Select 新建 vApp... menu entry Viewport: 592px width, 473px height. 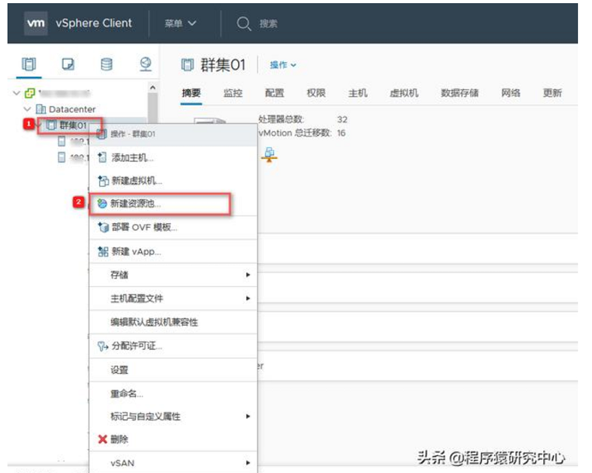(173, 251)
